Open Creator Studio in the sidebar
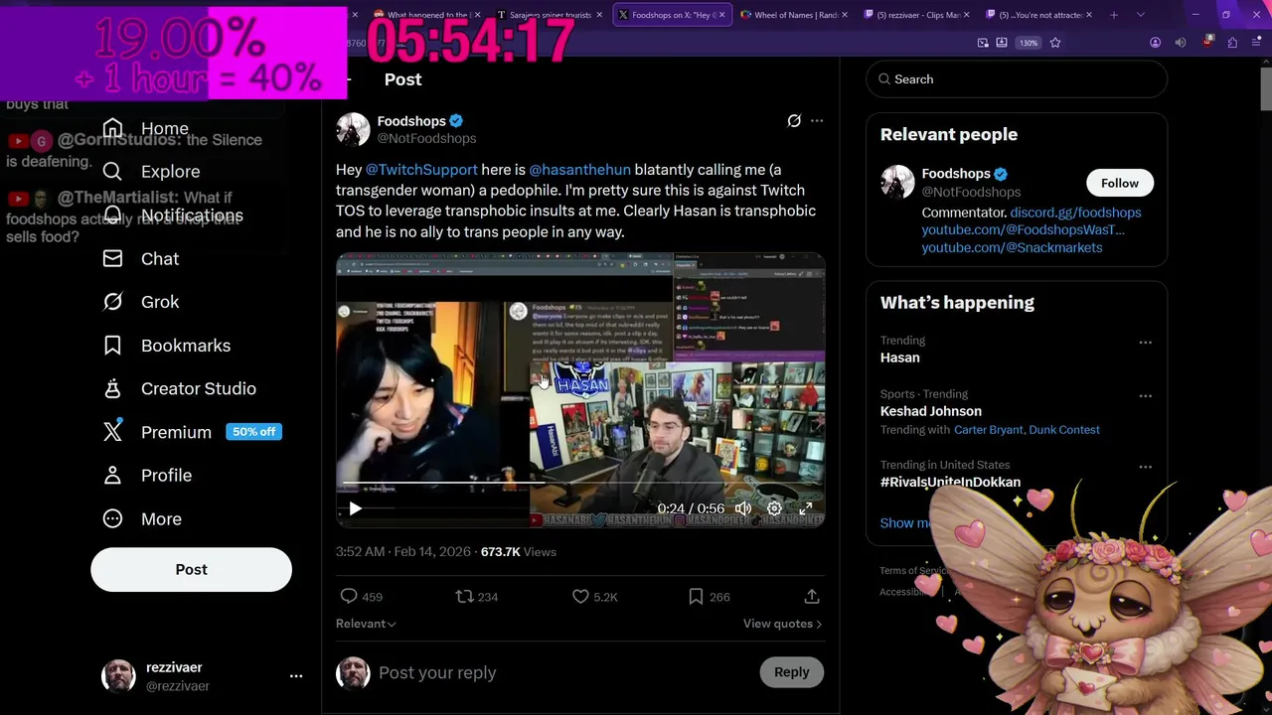The image size is (1272, 715). (179, 388)
